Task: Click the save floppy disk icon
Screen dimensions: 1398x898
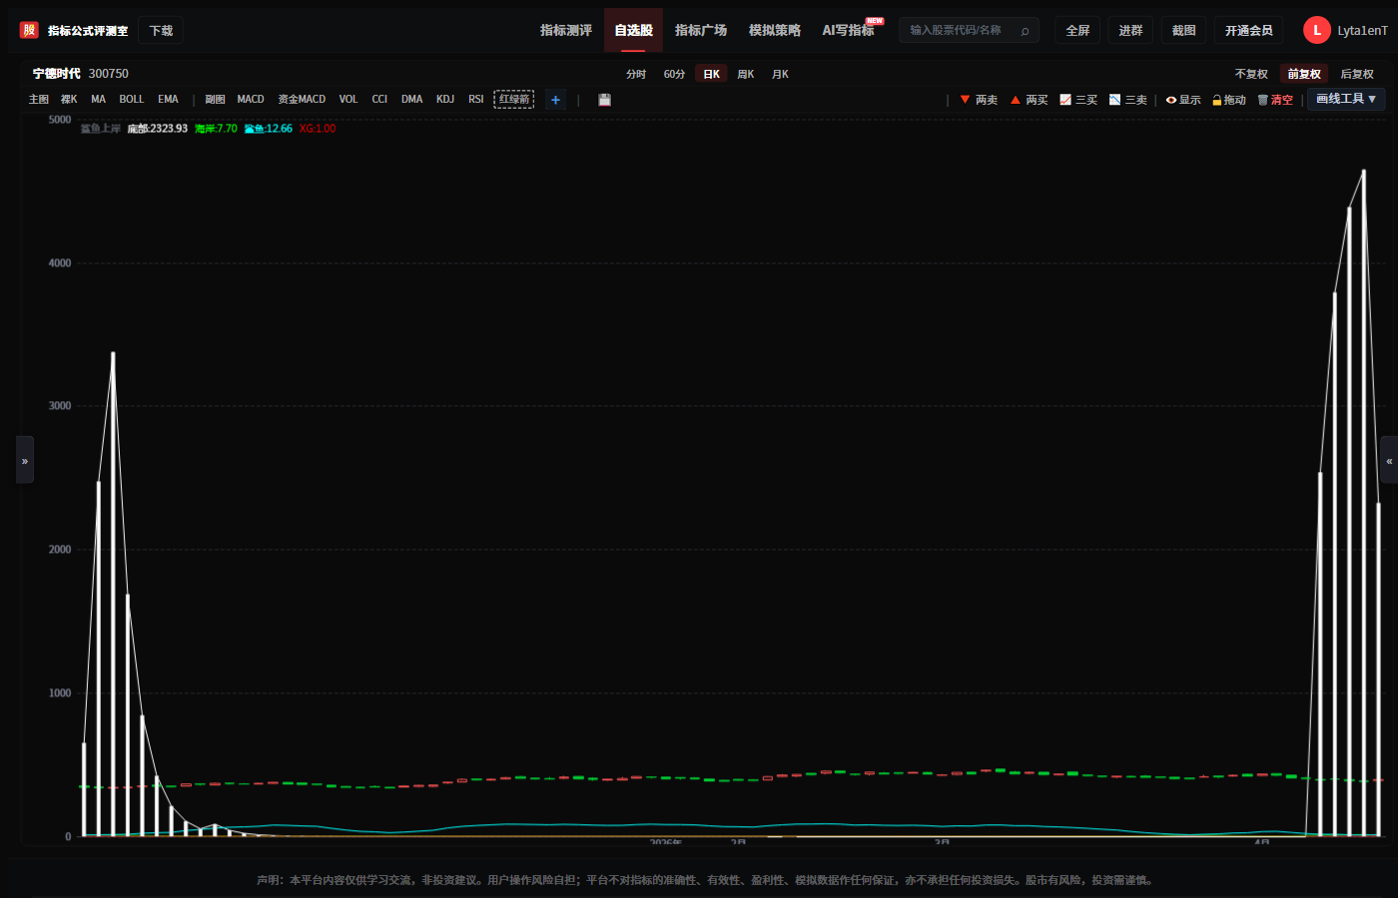Action: tap(604, 100)
